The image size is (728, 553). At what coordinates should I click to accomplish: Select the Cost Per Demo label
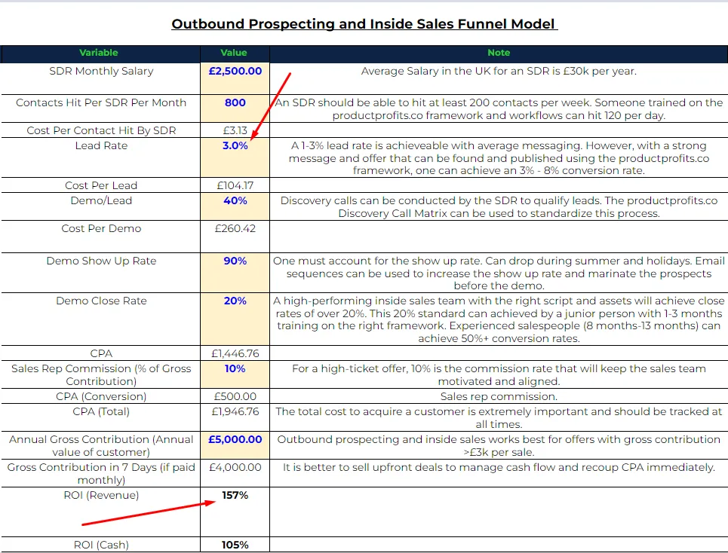[x=101, y=237]
